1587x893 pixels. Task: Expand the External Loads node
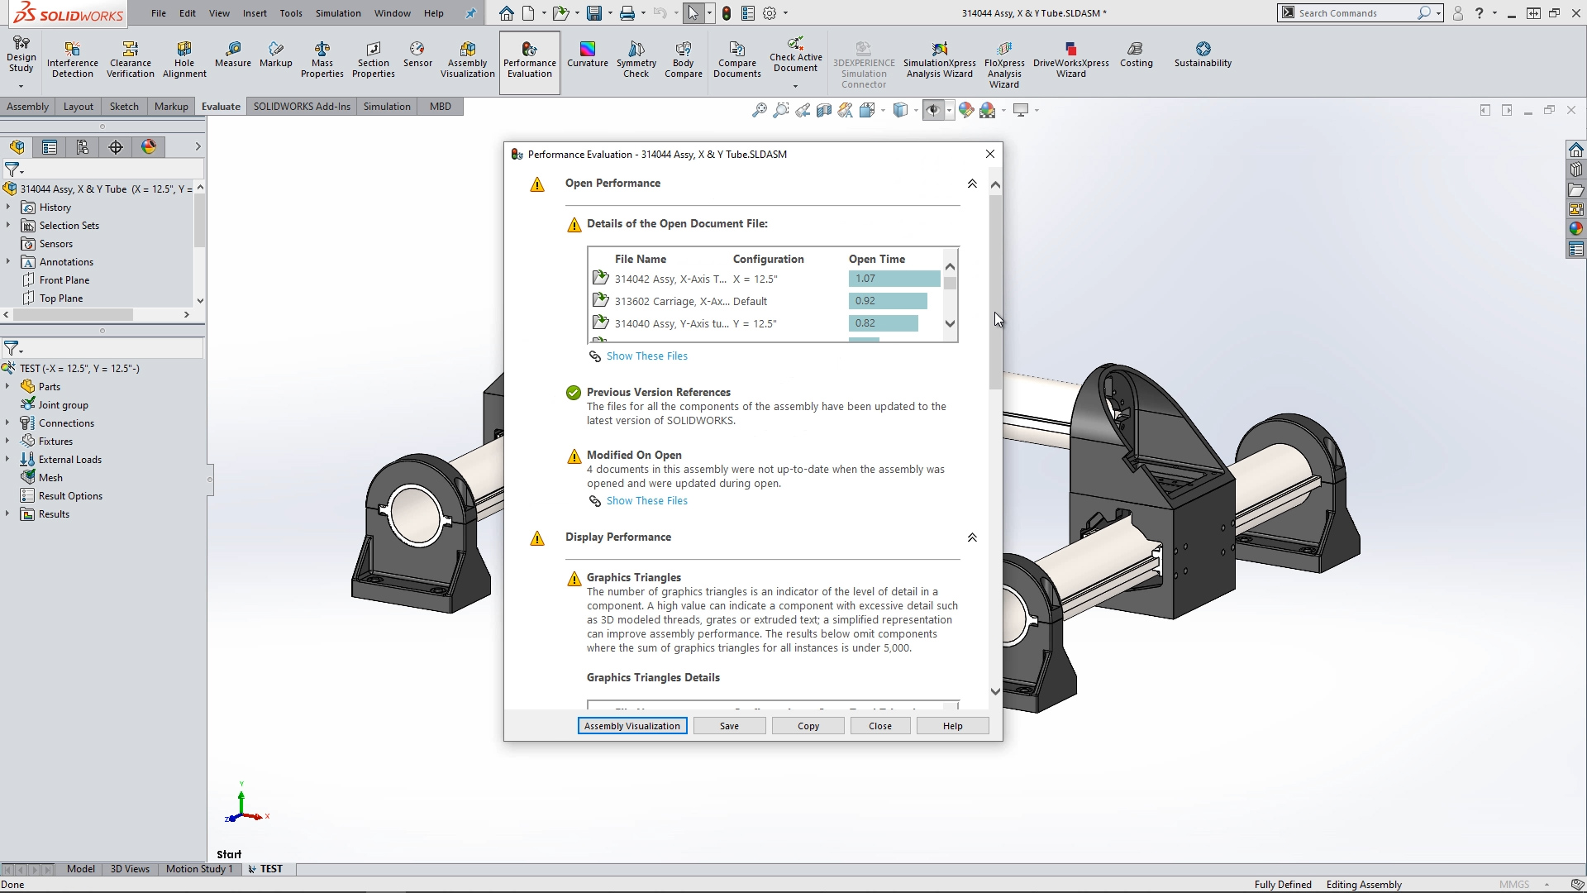7,460
